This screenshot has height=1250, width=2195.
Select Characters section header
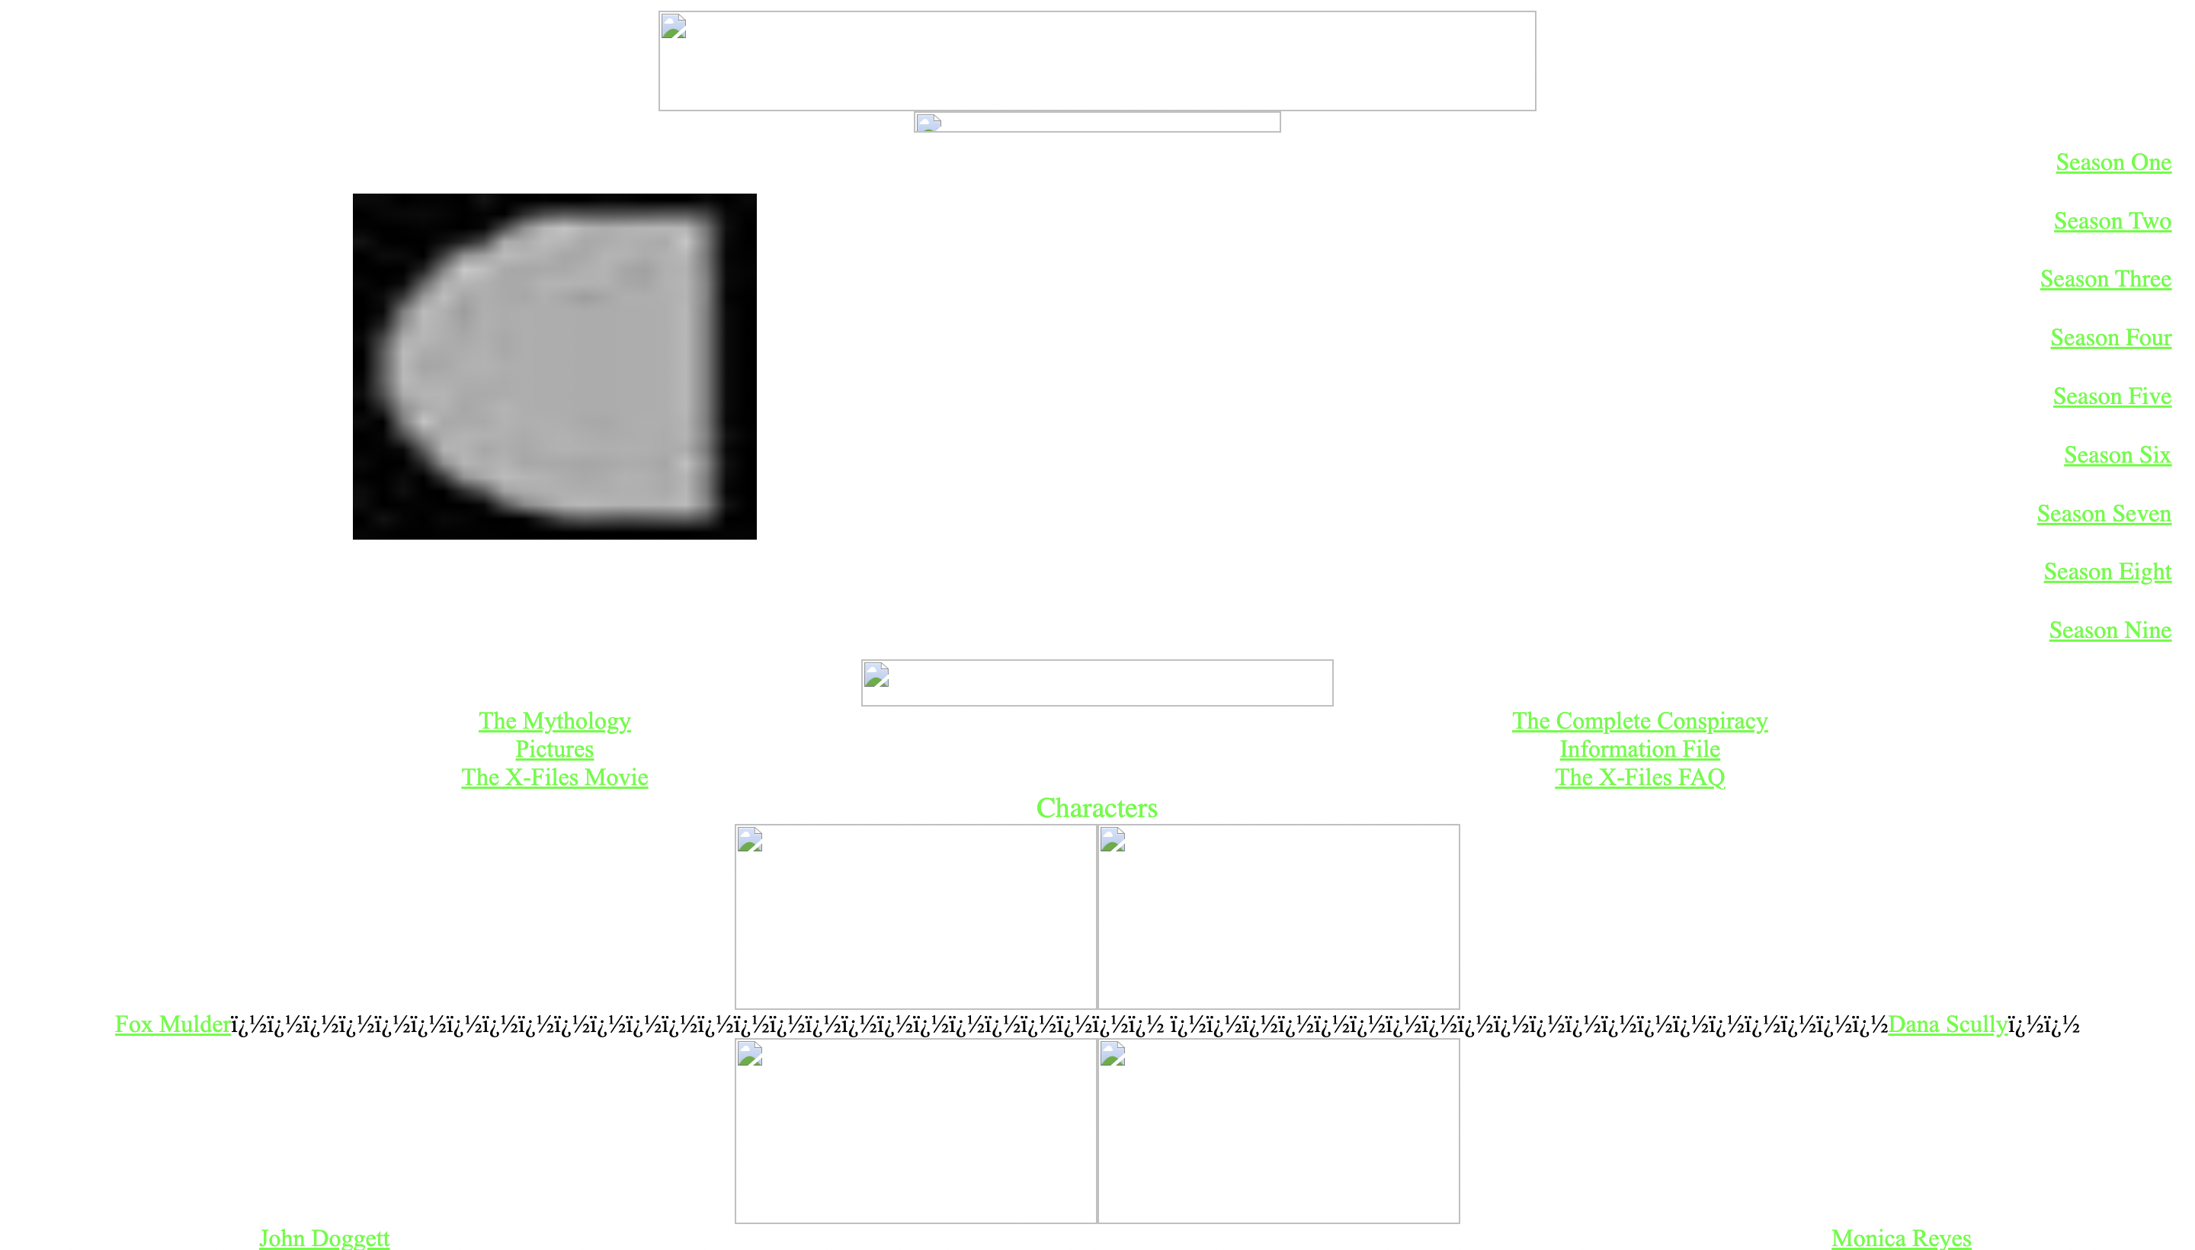pyautogui.click(x=1097, y=806)
